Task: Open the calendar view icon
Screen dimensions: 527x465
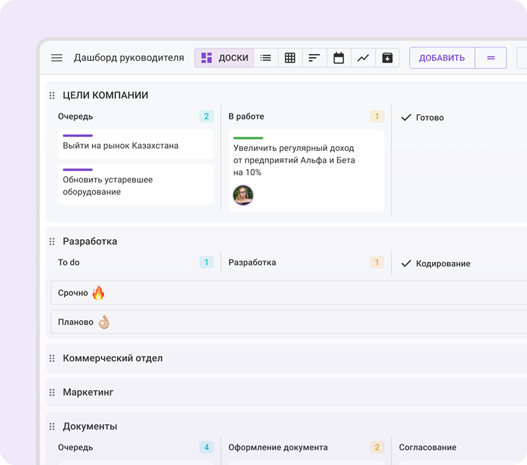Action: click(338, 58)
